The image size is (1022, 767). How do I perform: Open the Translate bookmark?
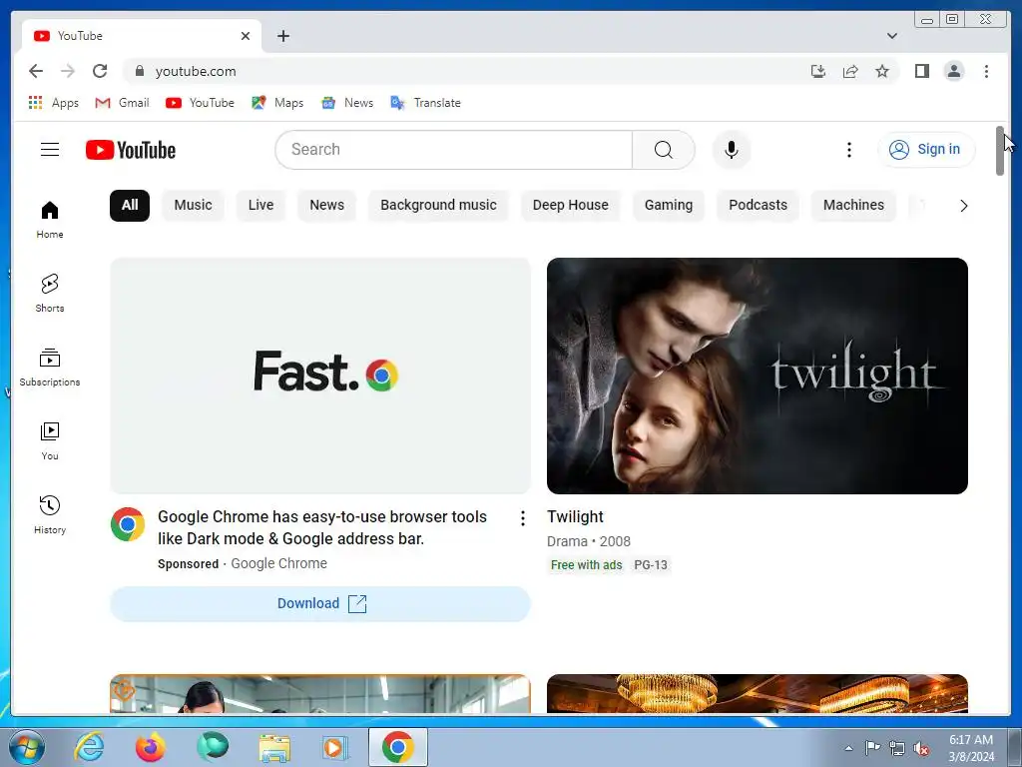[x=425, y=103]
